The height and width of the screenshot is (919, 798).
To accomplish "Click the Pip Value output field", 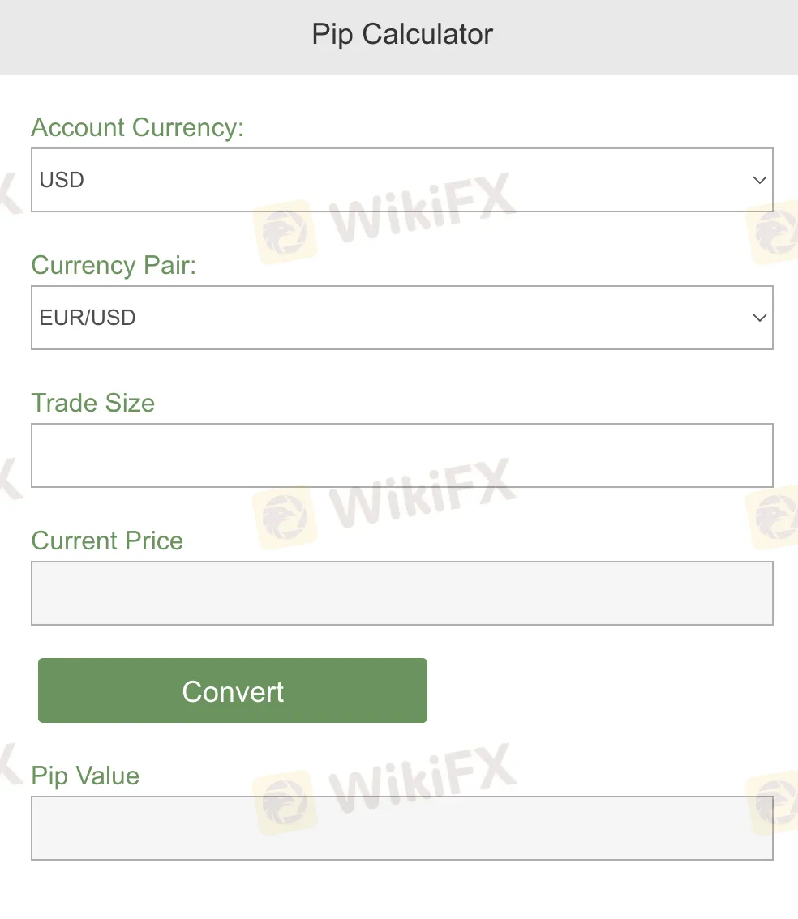I will click(x=401, y=828).
